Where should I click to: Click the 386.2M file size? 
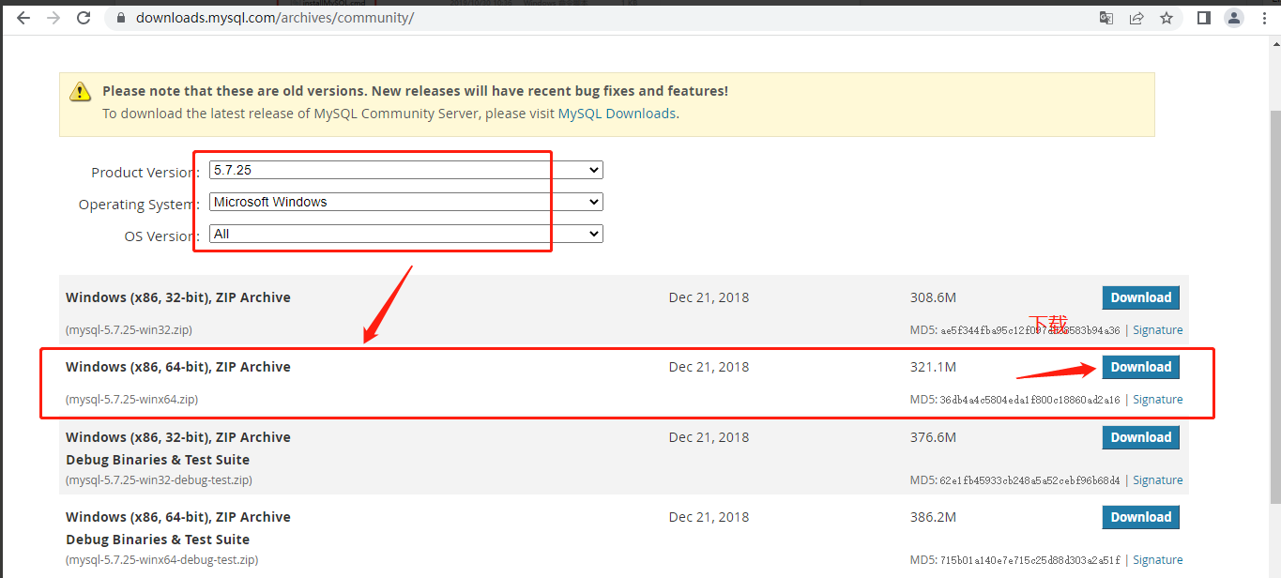click(x=933, y=517)
